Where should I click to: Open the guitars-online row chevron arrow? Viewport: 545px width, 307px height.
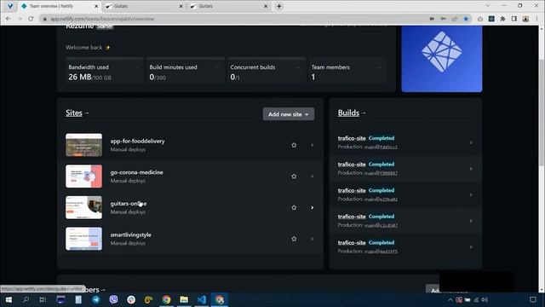point(313,207)
